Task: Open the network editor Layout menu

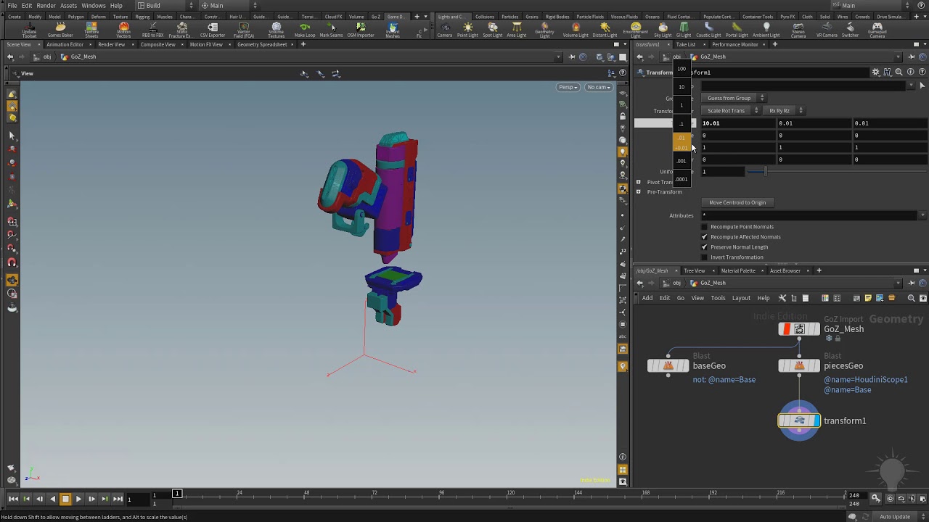Action: click(741, 298)
